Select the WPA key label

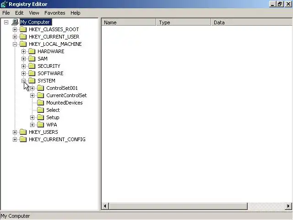click(52, 125)
